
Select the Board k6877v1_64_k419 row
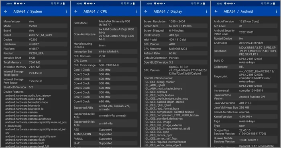pos(35,35)
